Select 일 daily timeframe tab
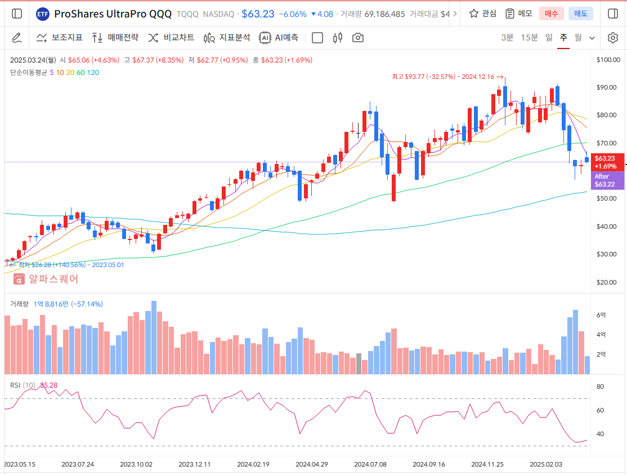Viewport: 627px width, 475px height. coord(549,38)
